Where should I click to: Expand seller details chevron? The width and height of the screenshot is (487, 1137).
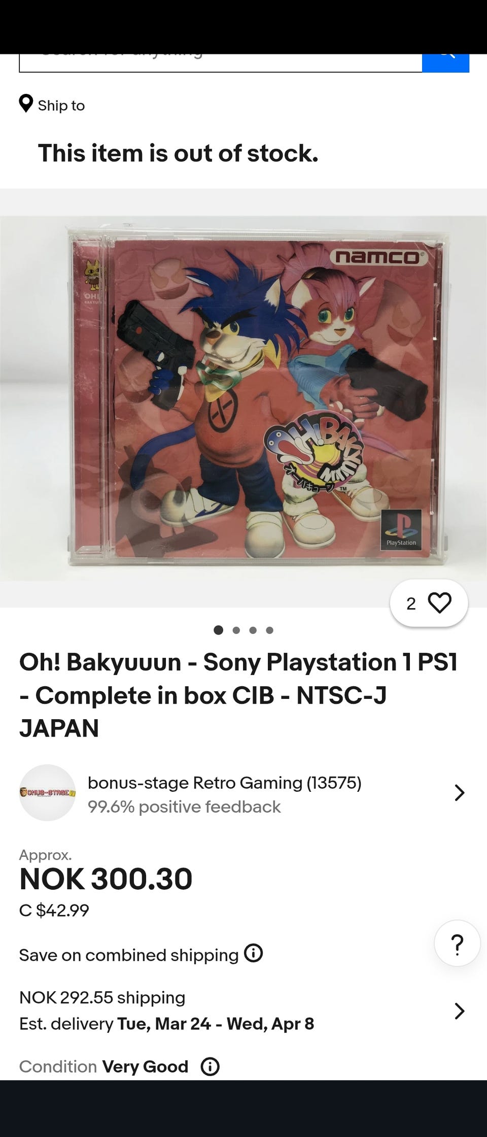click(459, 792)
